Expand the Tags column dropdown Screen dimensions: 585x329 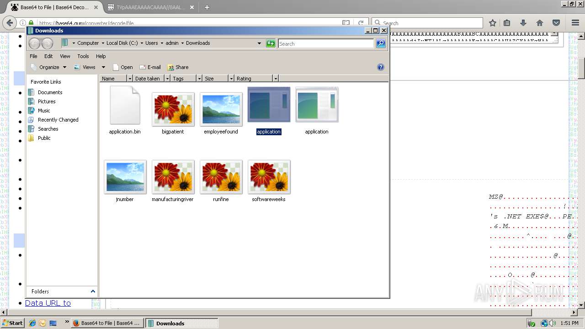click(199, 79)
